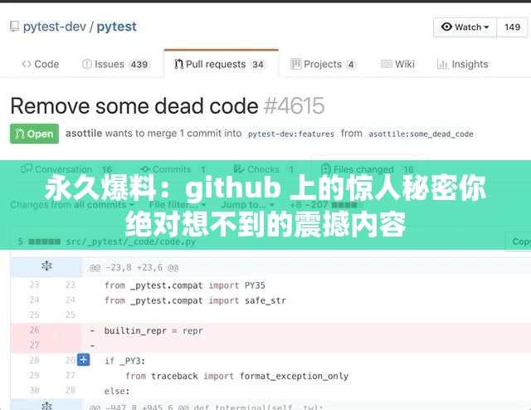Click the Issues tab circle icon
The height and width of the screenshot is (410, 531).
coord(86,64)
